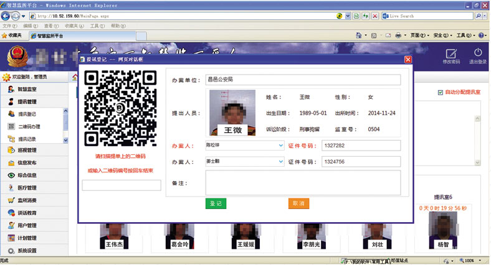The width and height of the screenshot is (491, 265).
Task: Toggle the 自动分配提讯室 checkbox
Action: (441, 93)
